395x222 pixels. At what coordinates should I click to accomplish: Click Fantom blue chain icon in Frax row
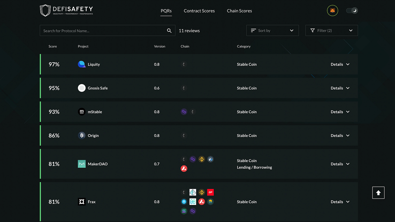click(184, 202)
